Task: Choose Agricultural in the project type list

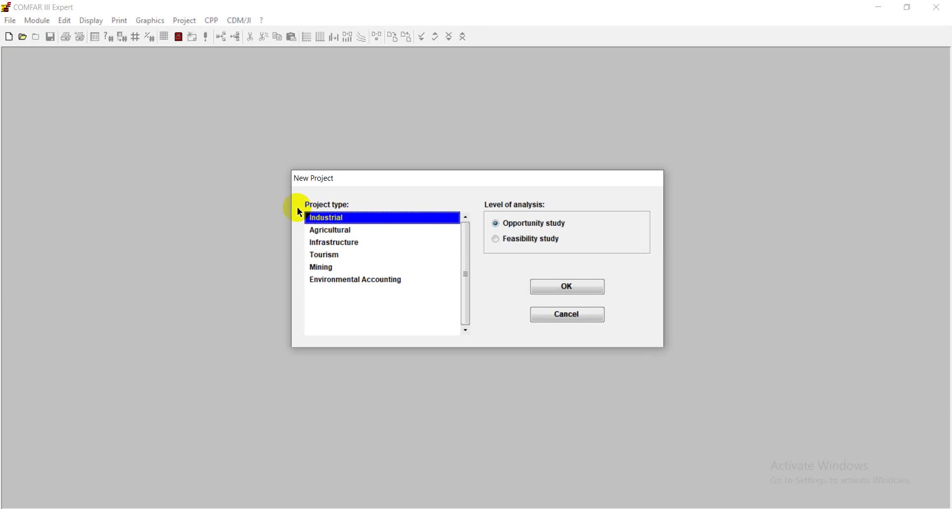Action: pos(330,230)
